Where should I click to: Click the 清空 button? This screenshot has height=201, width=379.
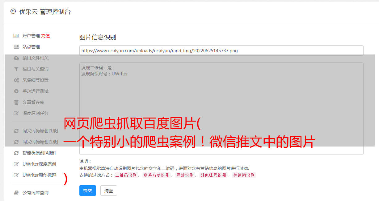109,191
